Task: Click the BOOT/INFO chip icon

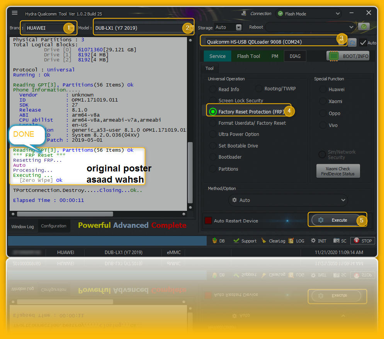Action: [x=333, y=56]
